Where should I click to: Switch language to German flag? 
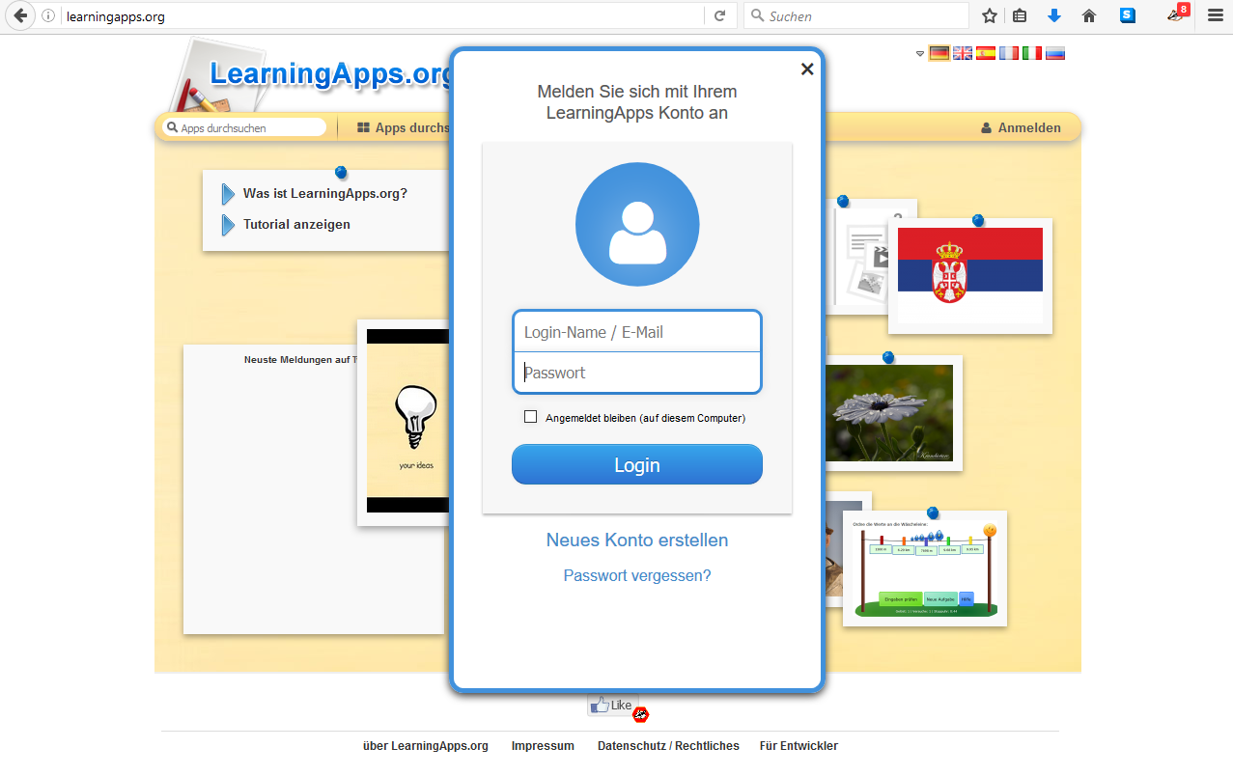click(x=939, y=53)
